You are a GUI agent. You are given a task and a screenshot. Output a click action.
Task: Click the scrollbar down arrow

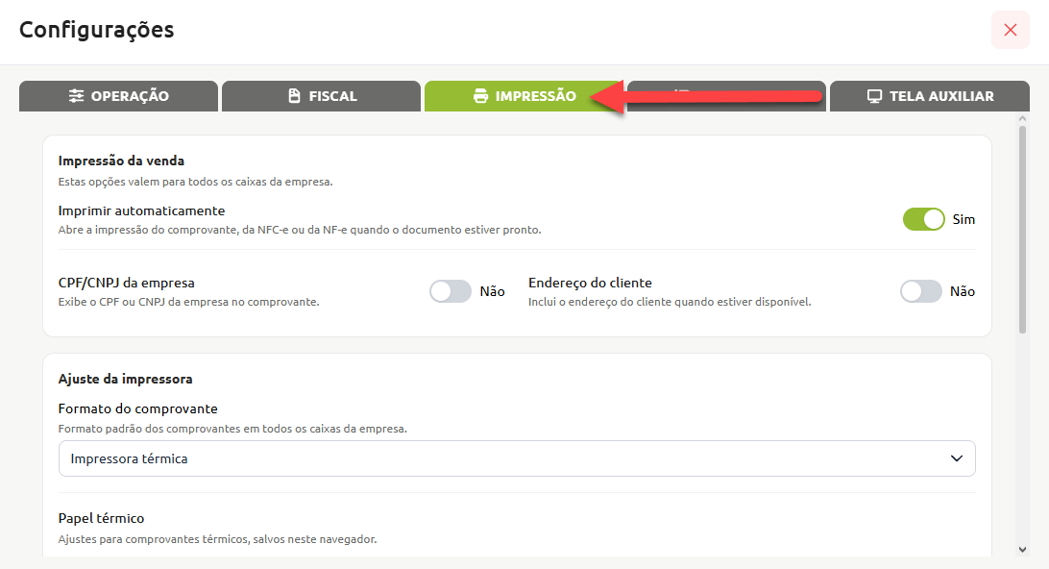click(x=1022, y=550)
